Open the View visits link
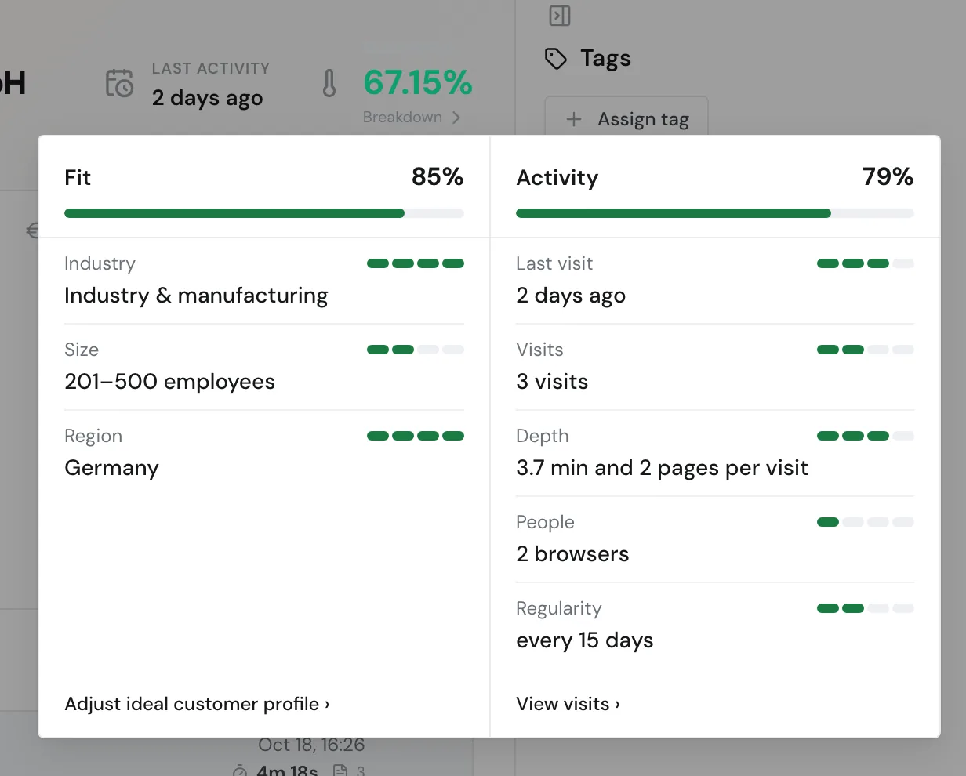This screenshot has width=966, height=776. coord(568,704)
